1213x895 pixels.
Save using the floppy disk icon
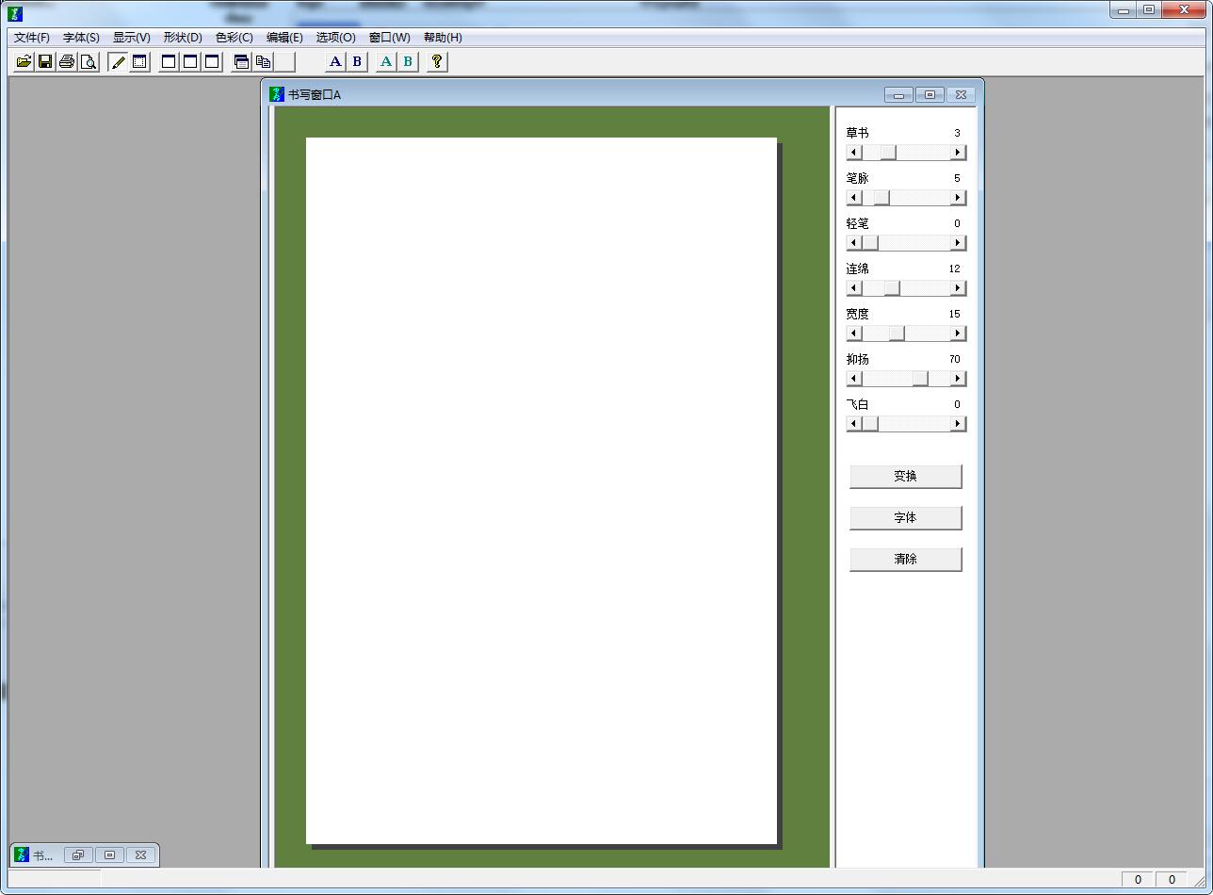pyautogui.click(x=45, y=62)
